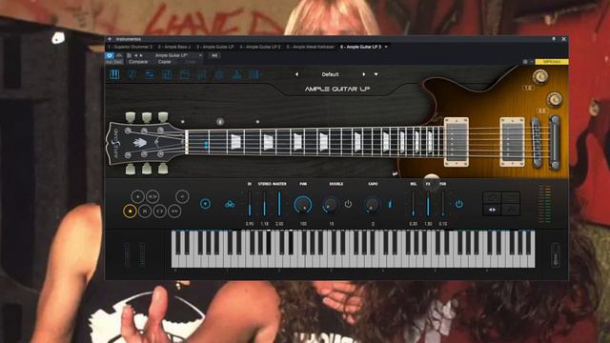Click the Master volume slider
Screen dimensions: 610x343
[x=279, y=204]
